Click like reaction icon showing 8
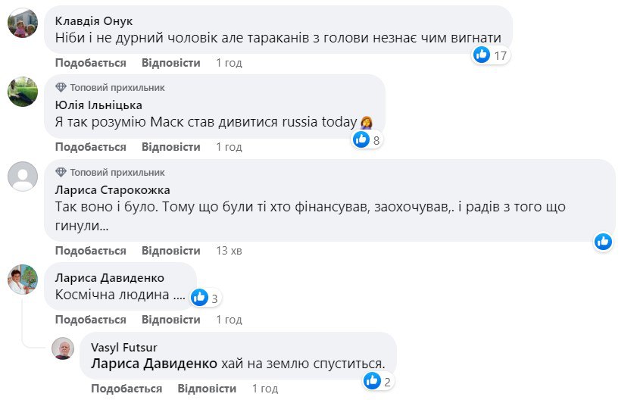 [x=362, y=139]
